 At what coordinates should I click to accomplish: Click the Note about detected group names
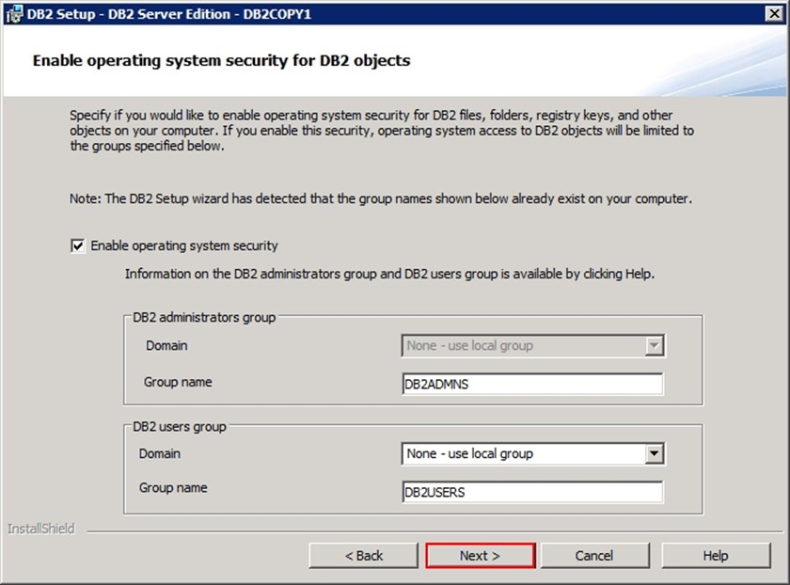[x=381, y=199]
